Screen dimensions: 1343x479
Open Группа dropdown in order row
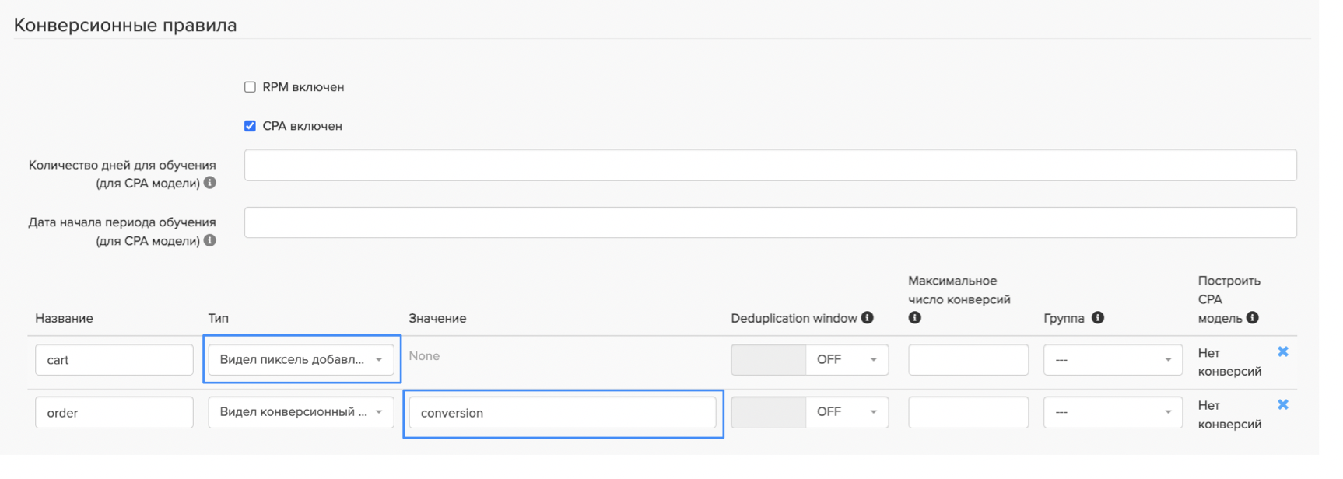click(x=1113, y=412)
